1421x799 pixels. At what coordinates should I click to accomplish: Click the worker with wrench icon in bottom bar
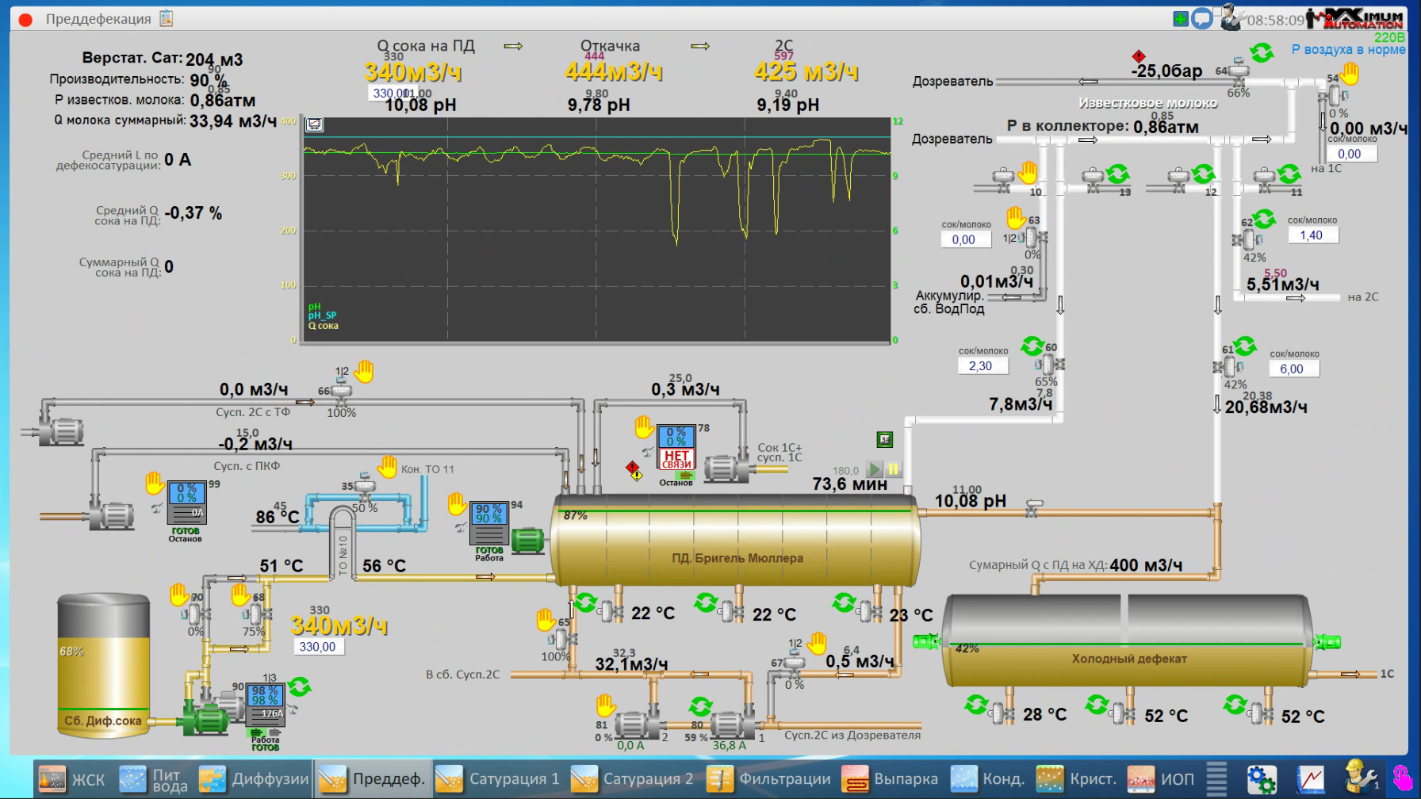[1360, 778]
